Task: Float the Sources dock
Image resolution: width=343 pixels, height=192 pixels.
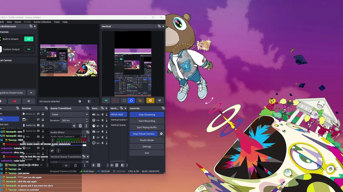Action: pos(46,108)
